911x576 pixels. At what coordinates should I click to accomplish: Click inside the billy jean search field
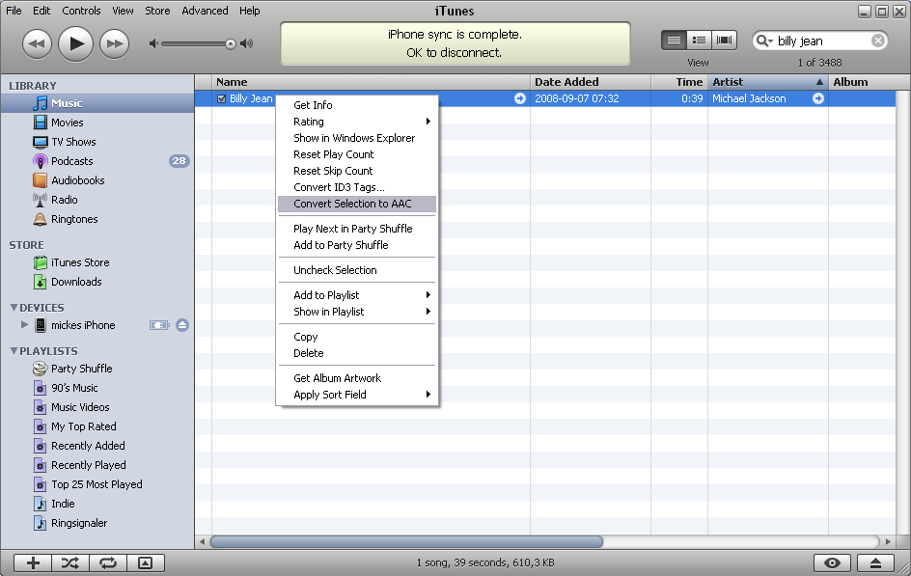[x=822, y=41]
